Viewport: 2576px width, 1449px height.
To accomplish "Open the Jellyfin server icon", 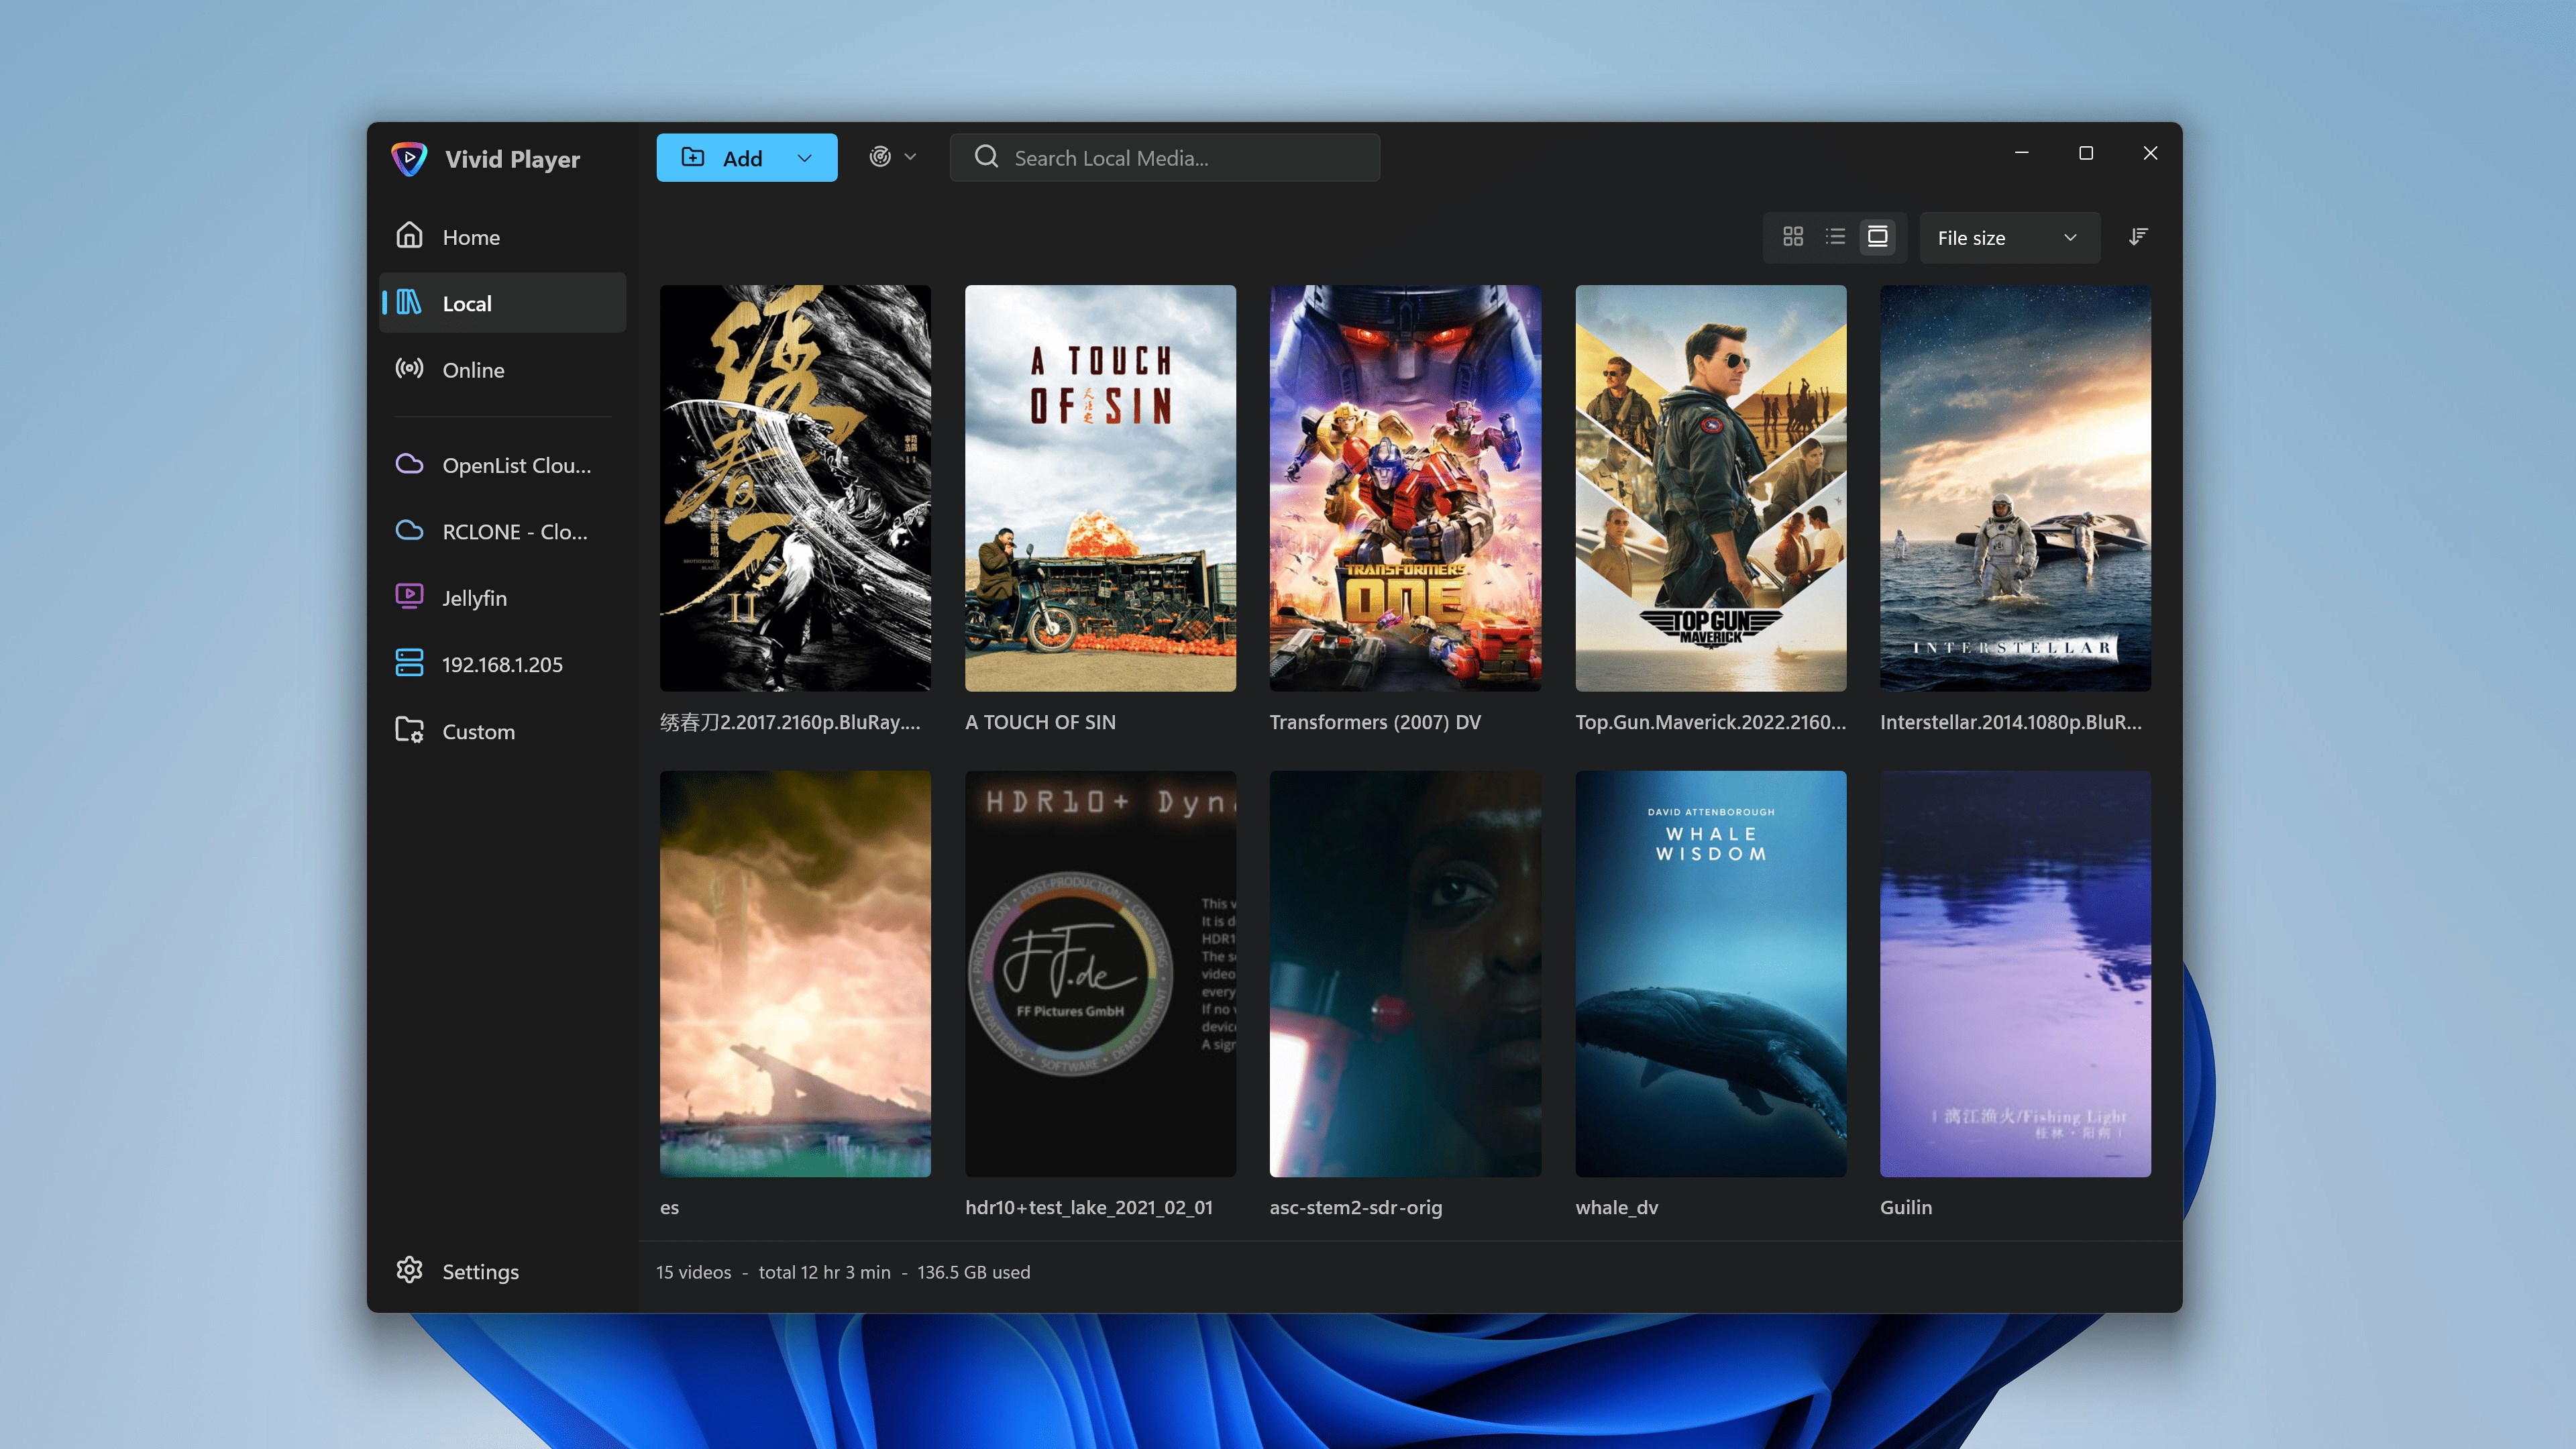I will click(x=409, y=597).
